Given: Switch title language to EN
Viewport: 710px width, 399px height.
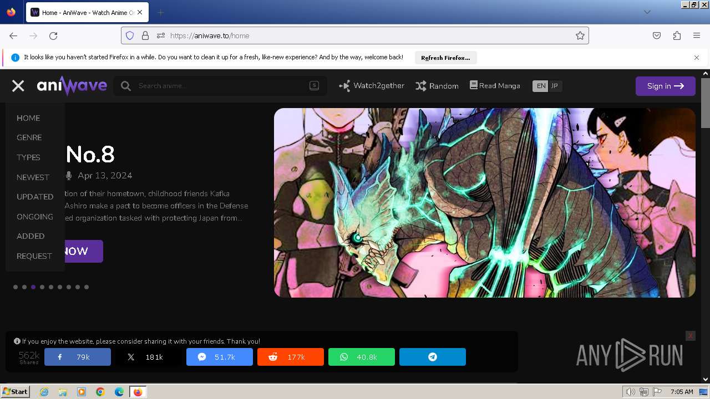Looking at the screenshot, I should tap(540, 86).
